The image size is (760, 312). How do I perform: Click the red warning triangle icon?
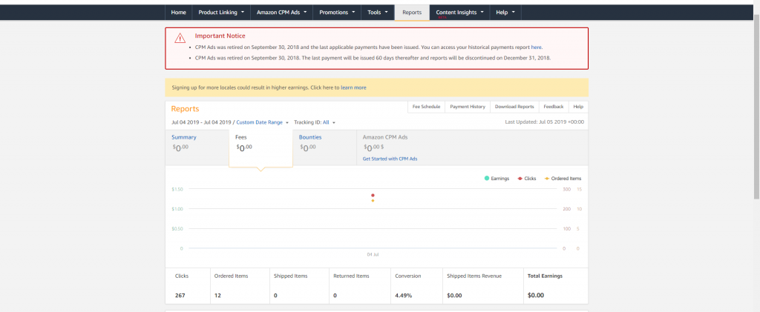pos(180,39)
